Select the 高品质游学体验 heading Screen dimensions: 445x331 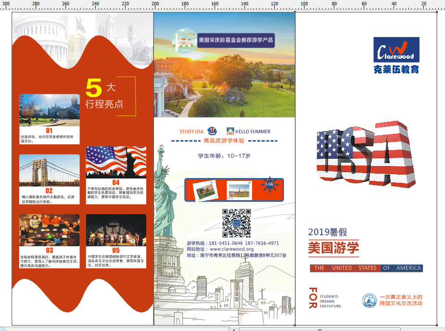[224, 140]
